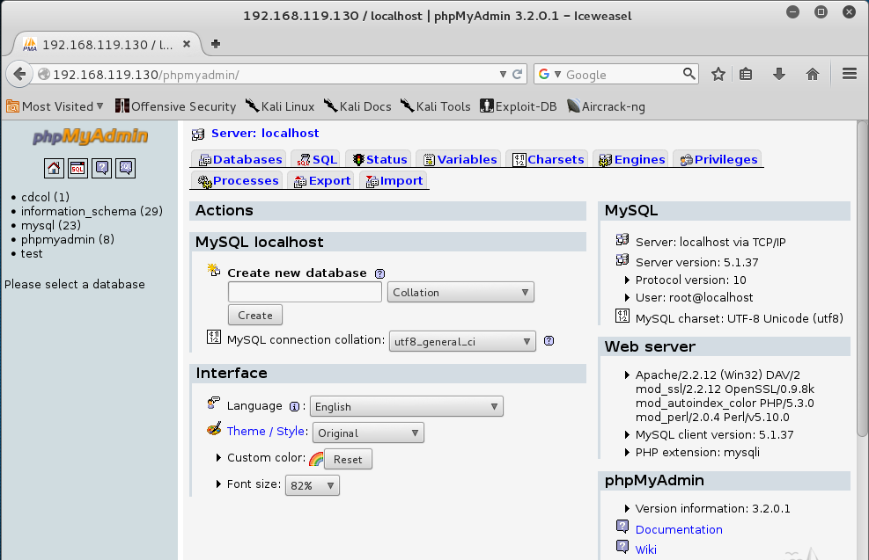The height and width of the screenshot is (560, 869).
Task: Open the Collation dropdown
Action: [460, 292]
